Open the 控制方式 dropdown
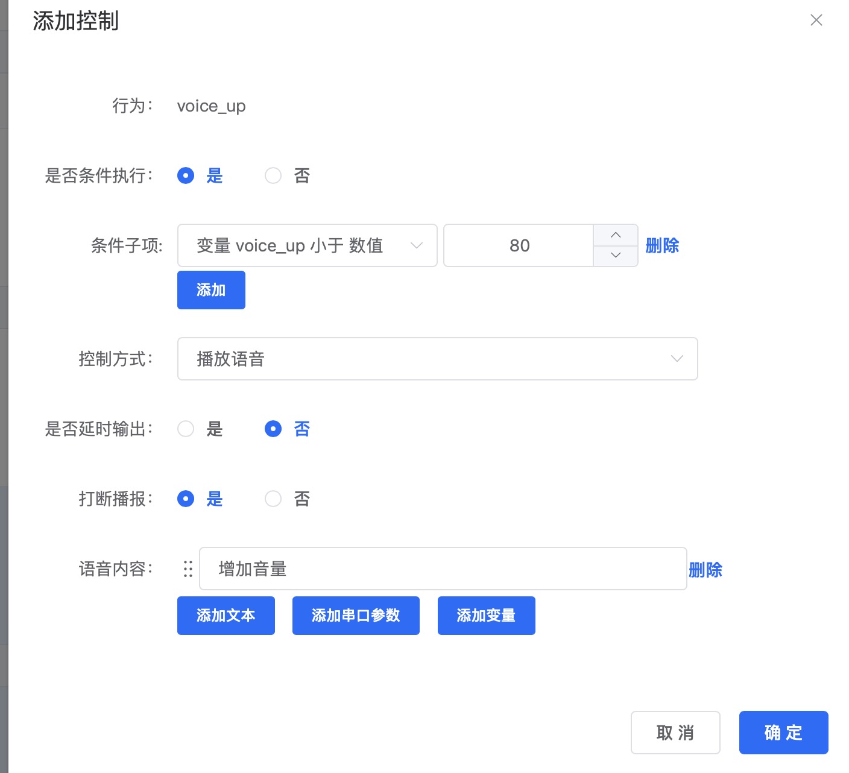Viewport: 849px width, 773px height. (x=437, y=359)
